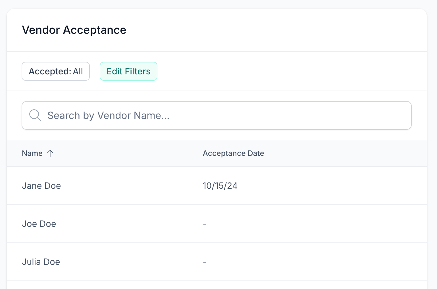Image resolution: width=437 pixels, height=289 pixels.
Task: Click the Edit Filters button
Action: point(128,71)
